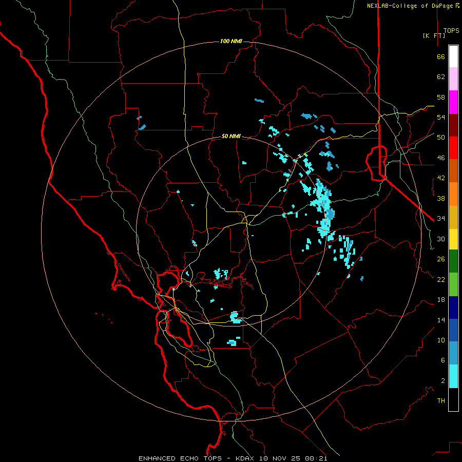Click the 54 value on the legend
This screenshot has width=462, height=462.
pos(441,117)
